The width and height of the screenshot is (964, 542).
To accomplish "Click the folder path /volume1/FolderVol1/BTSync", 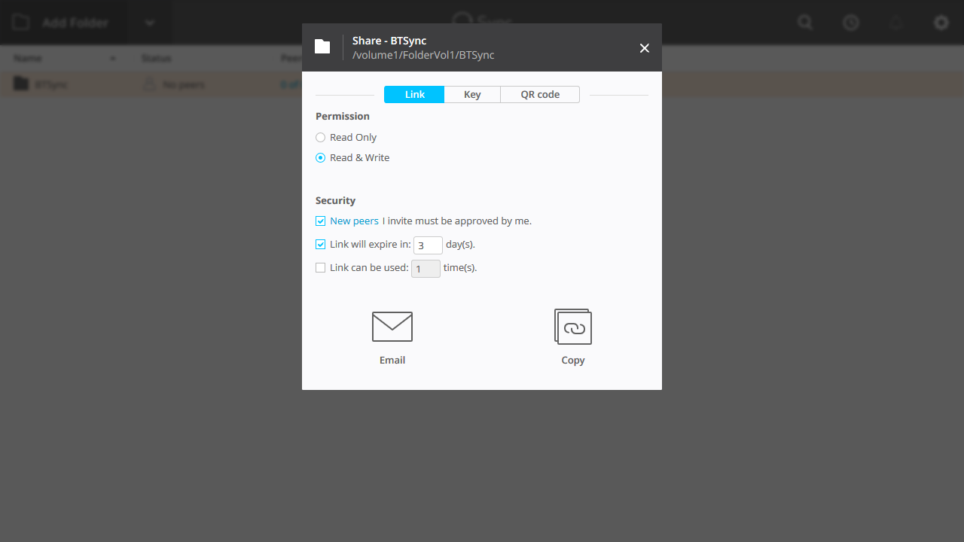I will [x=423, y=55].
